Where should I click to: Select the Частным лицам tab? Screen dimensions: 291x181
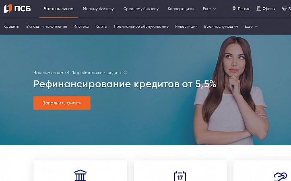(59, 9)
